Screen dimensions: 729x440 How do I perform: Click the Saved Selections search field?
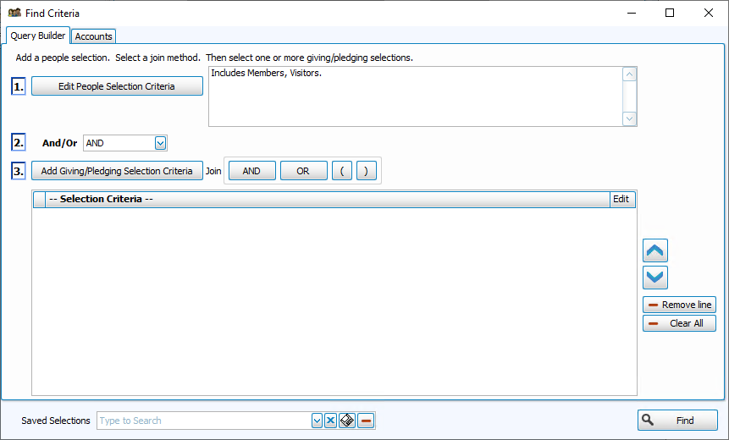[x=203, y=421]
